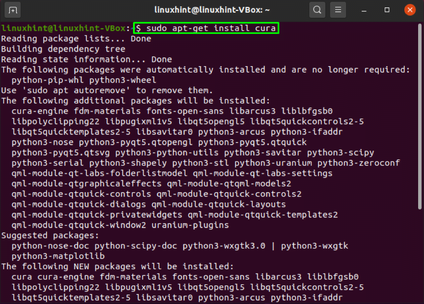Click 'python3-python-utils' package name
Screen dimensions: 424x304
point(167,152)
